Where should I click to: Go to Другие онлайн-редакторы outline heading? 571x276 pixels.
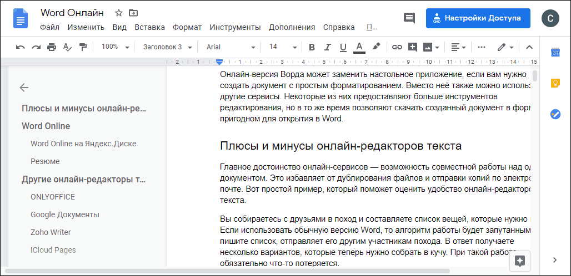click(84, 180)
